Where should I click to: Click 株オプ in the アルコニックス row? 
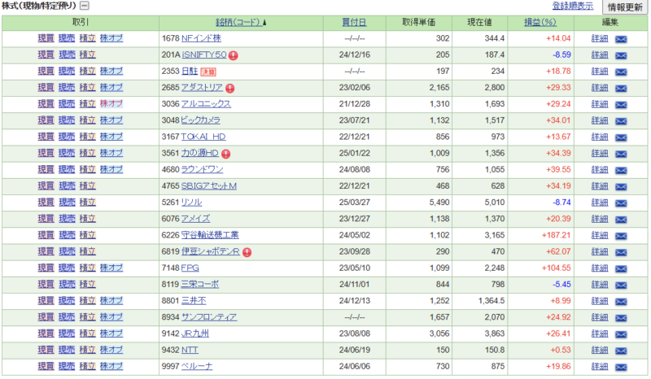click(x=111, y=104)
